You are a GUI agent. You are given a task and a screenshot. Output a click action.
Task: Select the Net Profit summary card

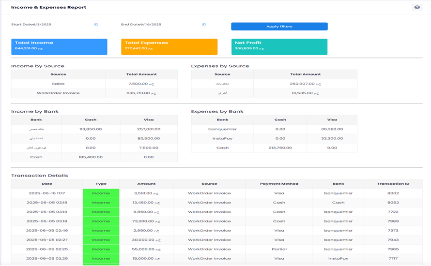279,46
